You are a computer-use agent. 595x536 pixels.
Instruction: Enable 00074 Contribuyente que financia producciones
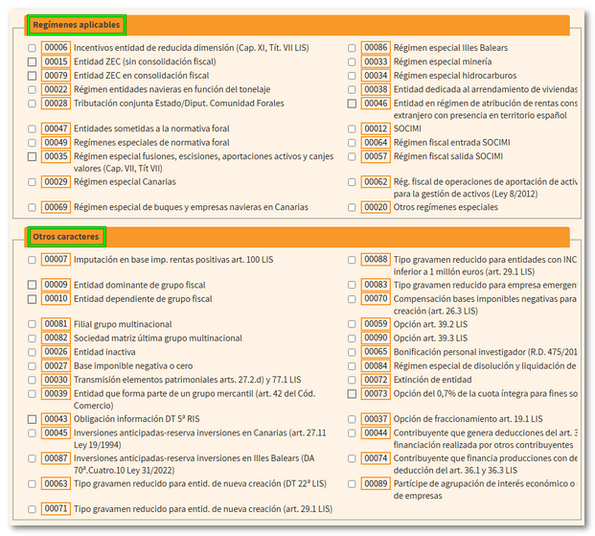tap(352, 458)
